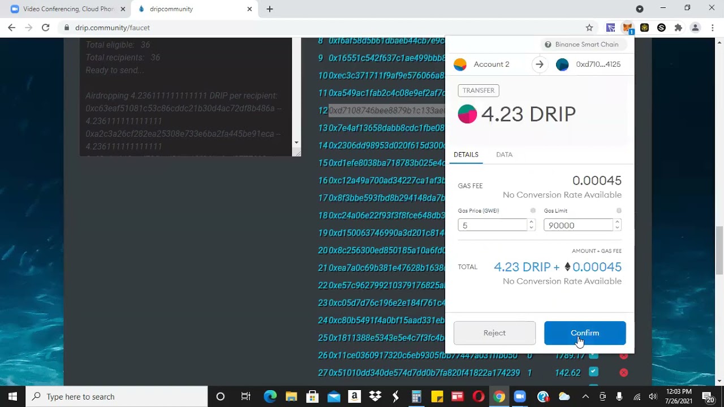This screenshot has height=407, width=724.
Task: Open the blue paper-plane extension icon
Action: (610, 28)
